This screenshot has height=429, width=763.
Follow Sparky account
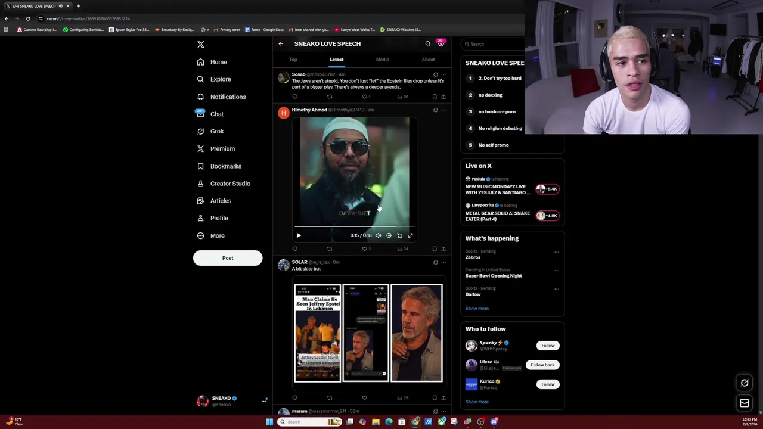point(548,346)
